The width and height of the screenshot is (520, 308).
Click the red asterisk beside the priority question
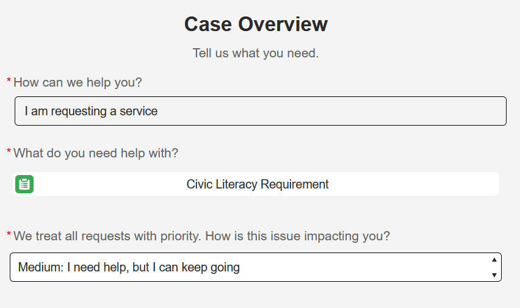(x=9, y=234)
